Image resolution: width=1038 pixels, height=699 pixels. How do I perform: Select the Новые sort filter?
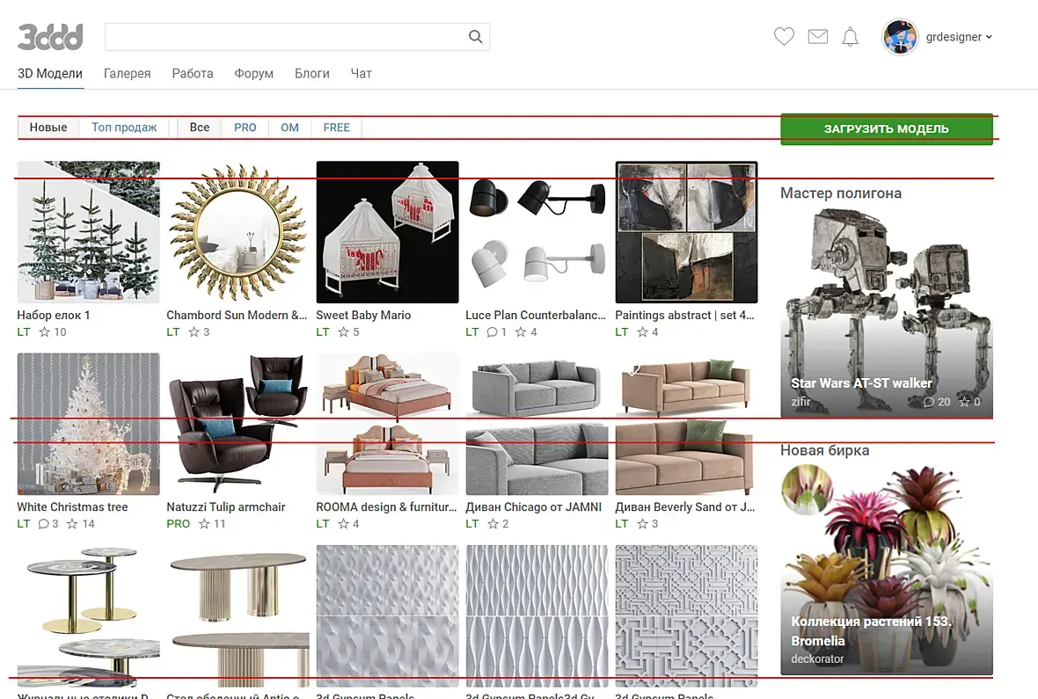click(x=48, y=127)
